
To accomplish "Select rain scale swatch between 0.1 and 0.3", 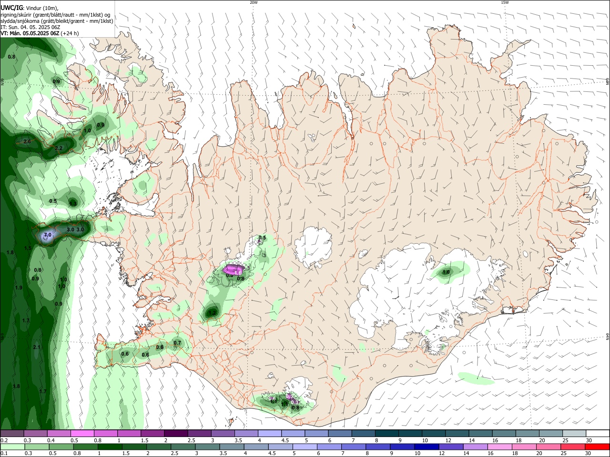I will click(12, 447).
